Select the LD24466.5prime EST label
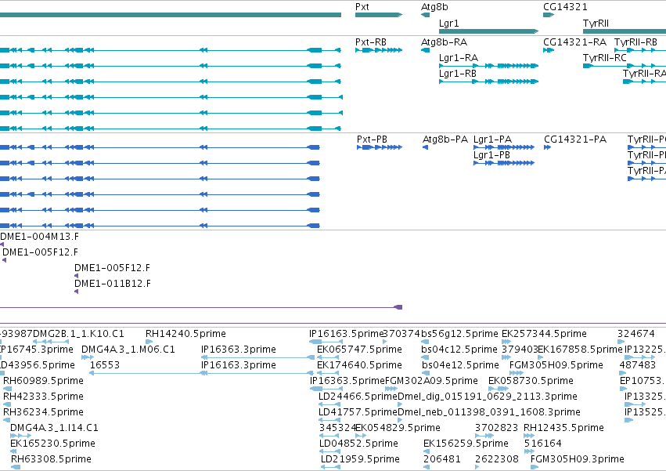Screen dimensions: 666x471 358,396
